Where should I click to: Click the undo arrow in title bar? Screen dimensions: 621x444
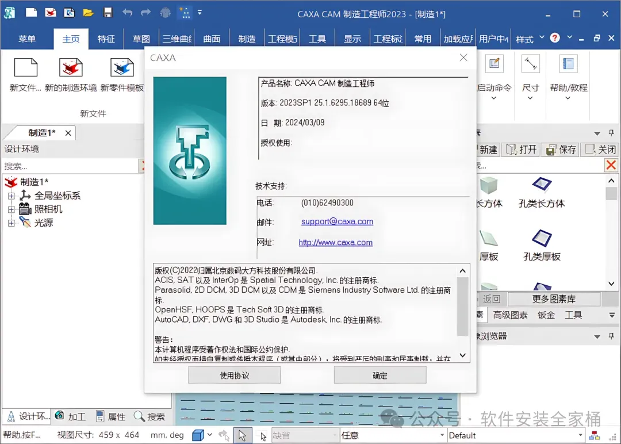click(127, 13)
